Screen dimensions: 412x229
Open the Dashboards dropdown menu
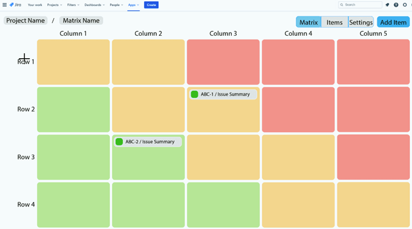coord(94,5)
